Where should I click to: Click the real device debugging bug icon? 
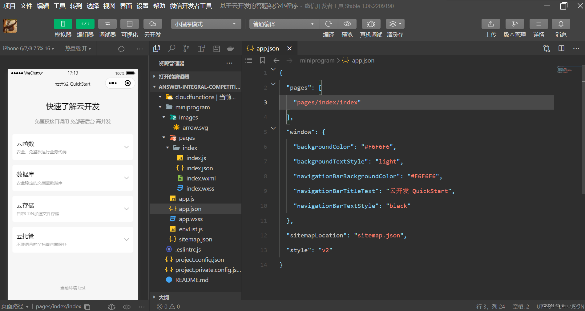[x=371, y=24]
